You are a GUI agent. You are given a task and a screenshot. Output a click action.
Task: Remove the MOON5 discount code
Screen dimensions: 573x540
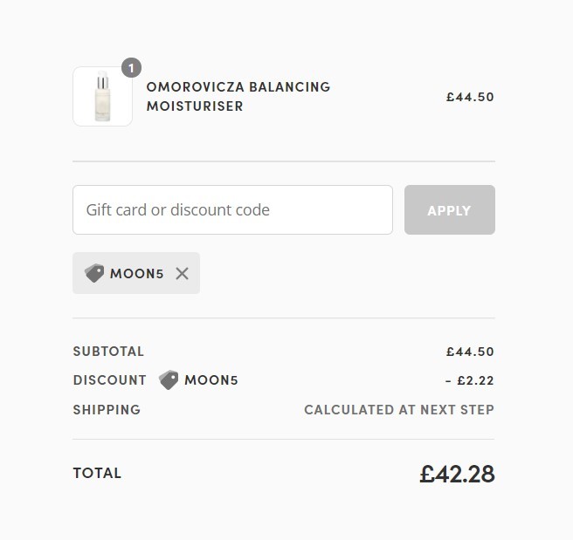click(182, 273)
